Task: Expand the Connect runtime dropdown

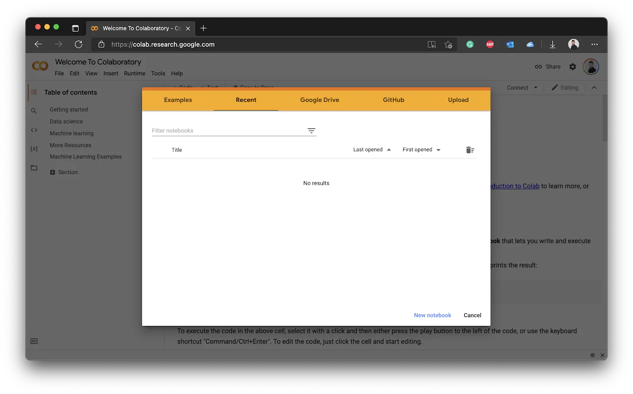Action: 521,88
